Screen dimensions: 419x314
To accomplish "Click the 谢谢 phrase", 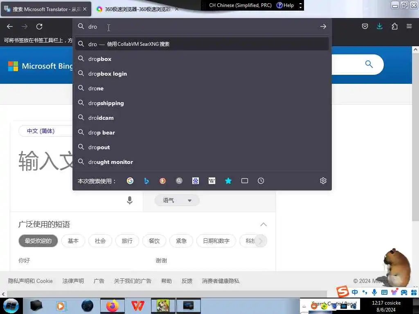I will click(161, 260).
